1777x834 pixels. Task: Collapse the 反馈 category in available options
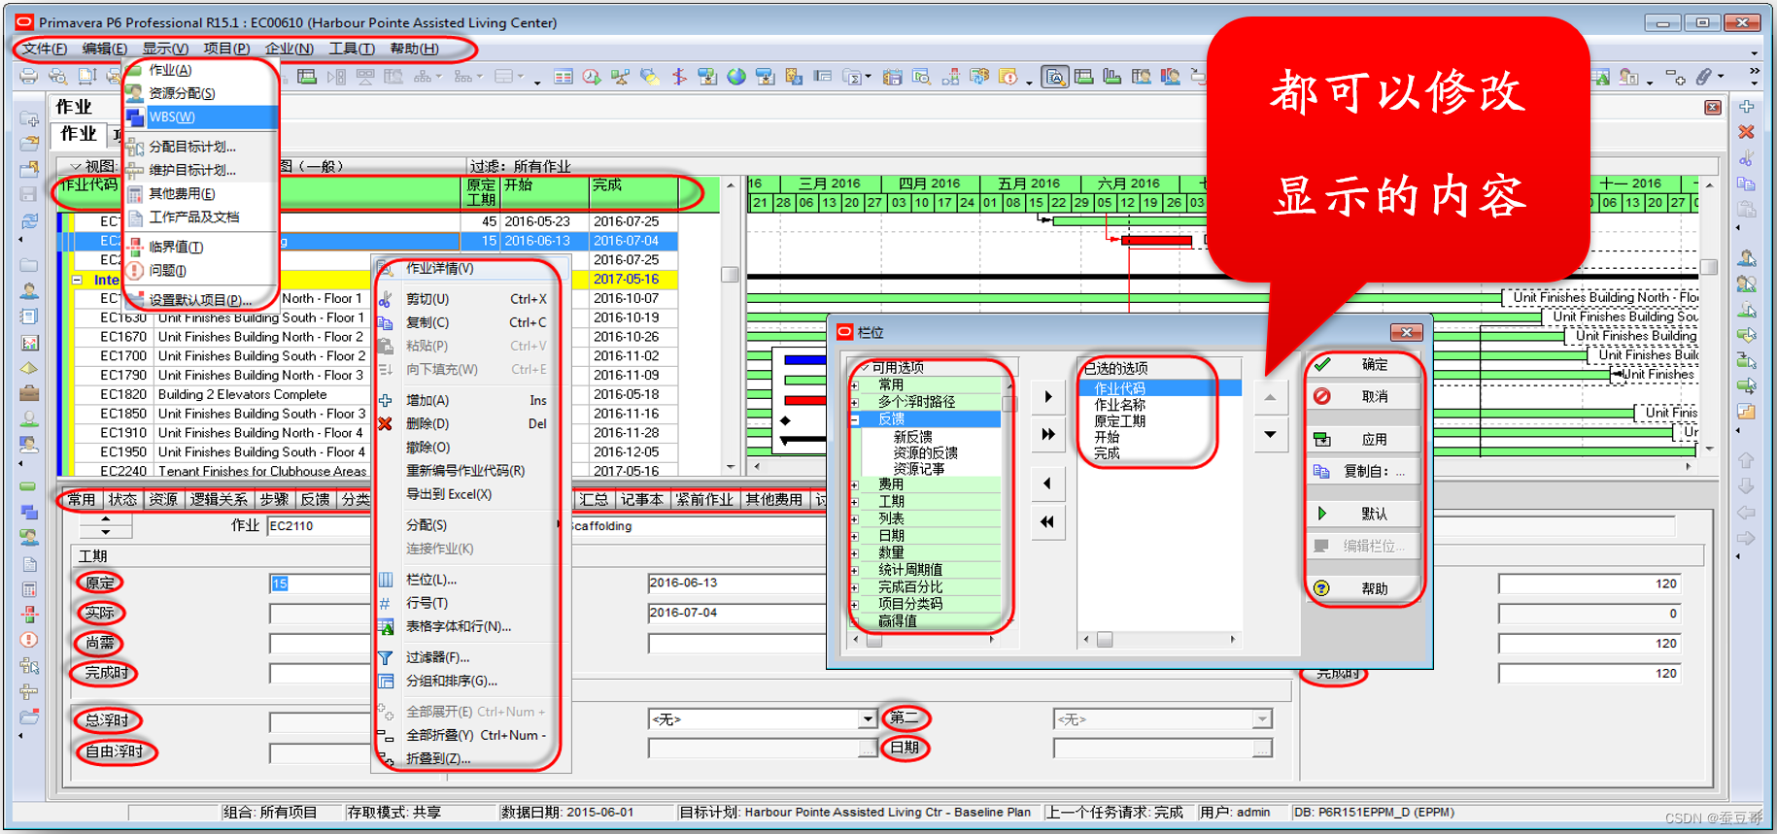(855, 419)
